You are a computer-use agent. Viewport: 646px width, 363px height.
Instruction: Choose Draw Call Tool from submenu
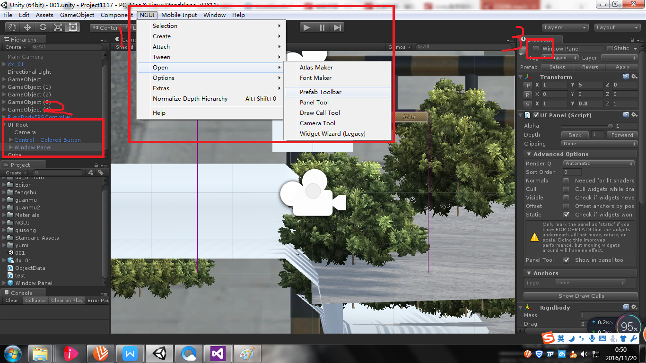coord(337,113)
